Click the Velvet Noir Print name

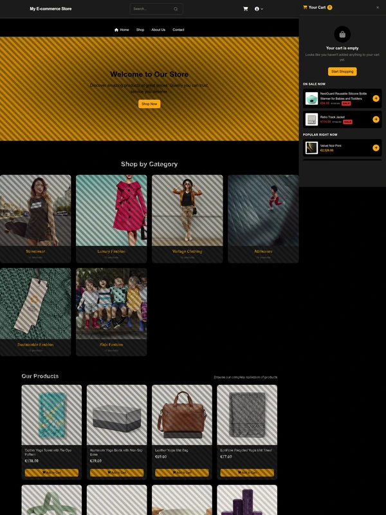pyautogui.click(x=331, y=145)
